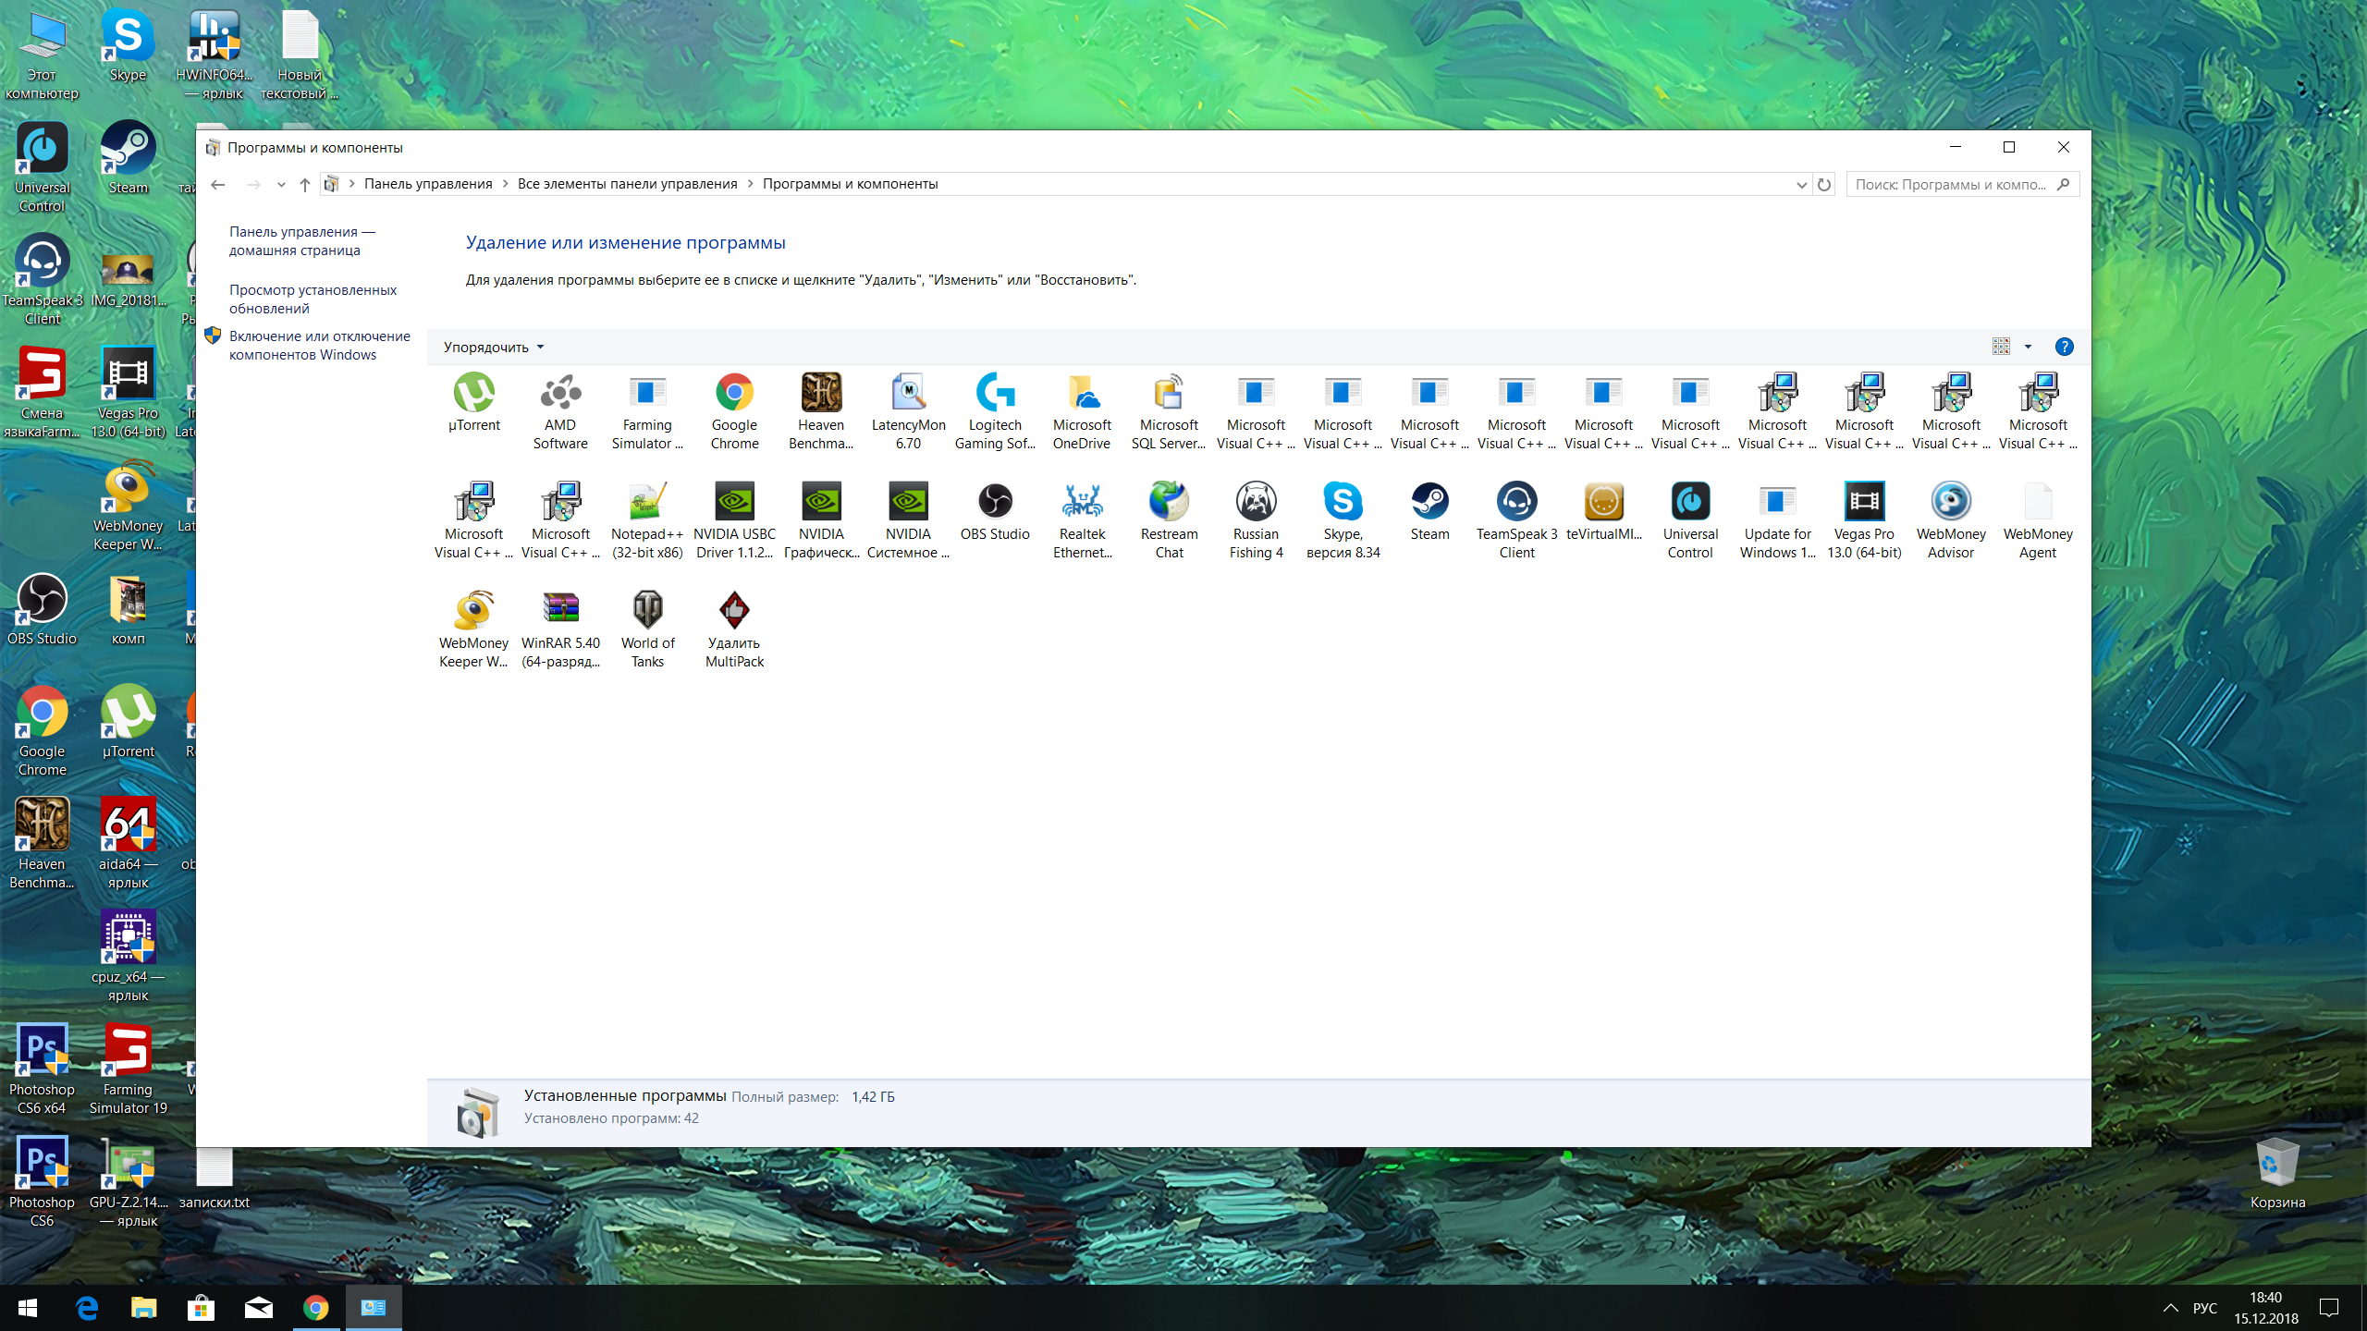Expand view options arrow next to view icon
Viewport: 2367px width, 1331px height.
pos(2028,348)
